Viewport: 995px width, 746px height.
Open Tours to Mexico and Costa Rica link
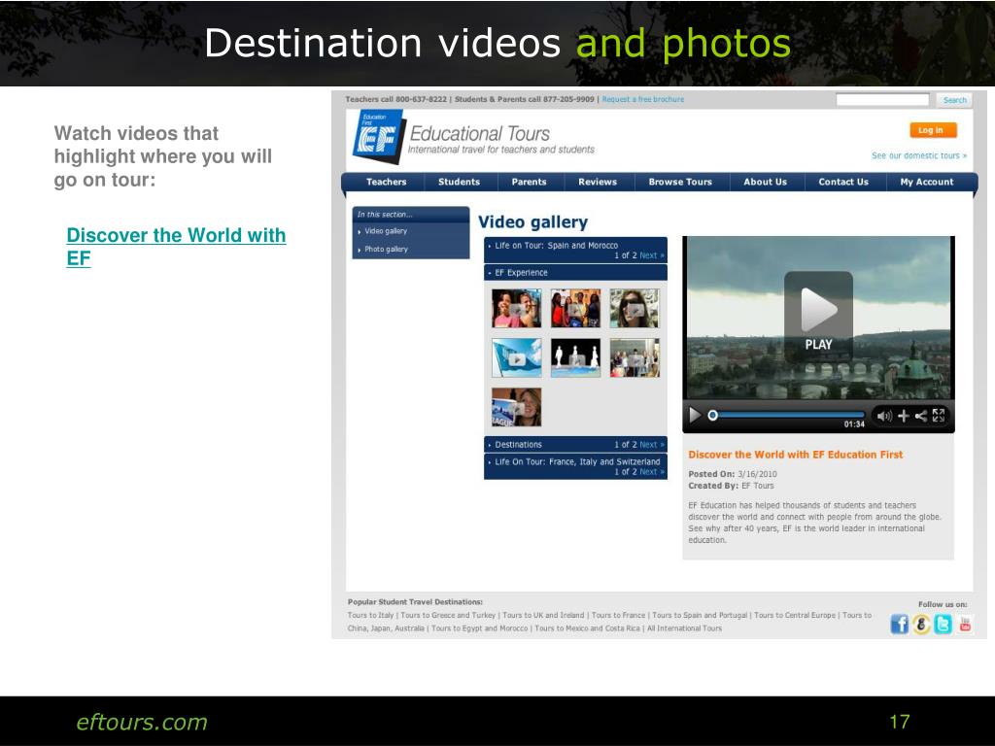[587, 628]
